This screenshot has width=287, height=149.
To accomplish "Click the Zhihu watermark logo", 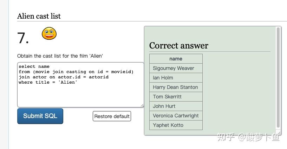I will coord(227,137).
